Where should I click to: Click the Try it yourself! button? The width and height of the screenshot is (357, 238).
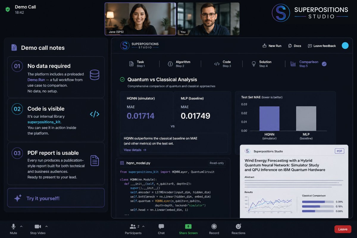pyautogui.click(x=56, y=198)
